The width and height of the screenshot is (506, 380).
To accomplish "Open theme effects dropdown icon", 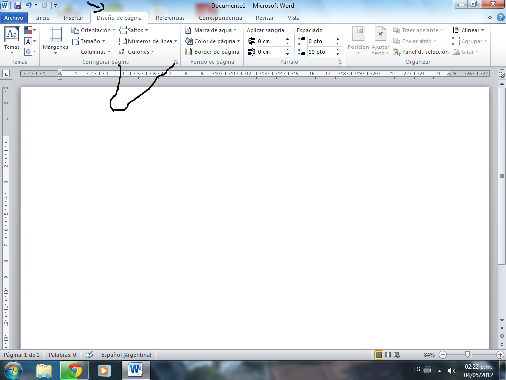I will point(30,51).
